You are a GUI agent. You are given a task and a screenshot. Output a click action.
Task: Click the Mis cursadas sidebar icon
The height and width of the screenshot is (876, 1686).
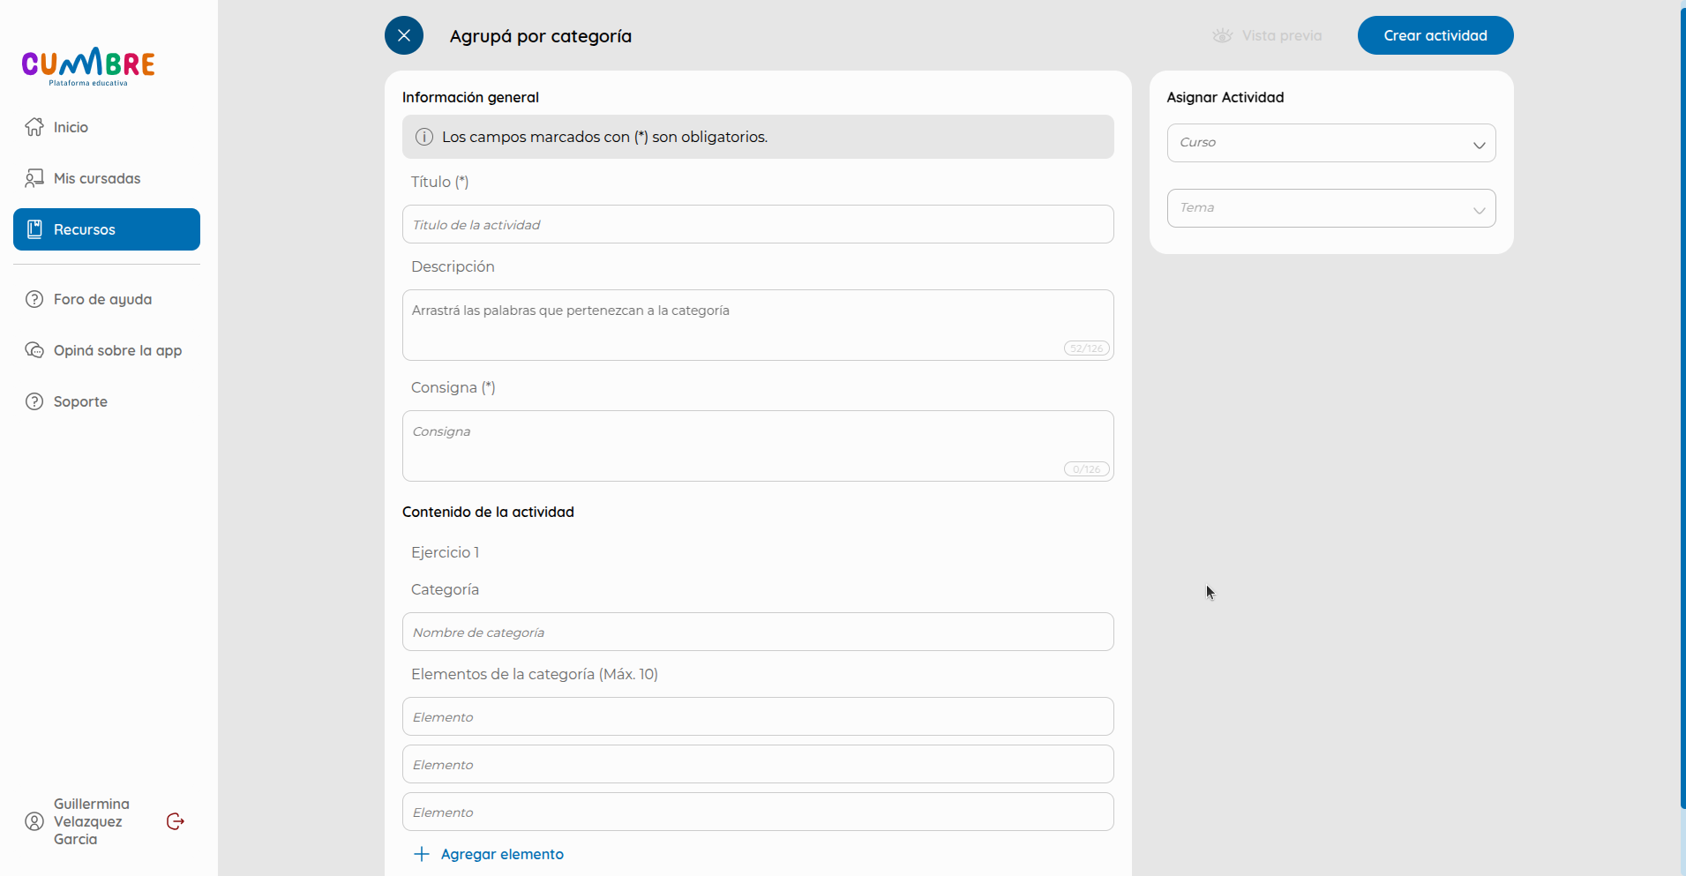(x=34, y=178)
